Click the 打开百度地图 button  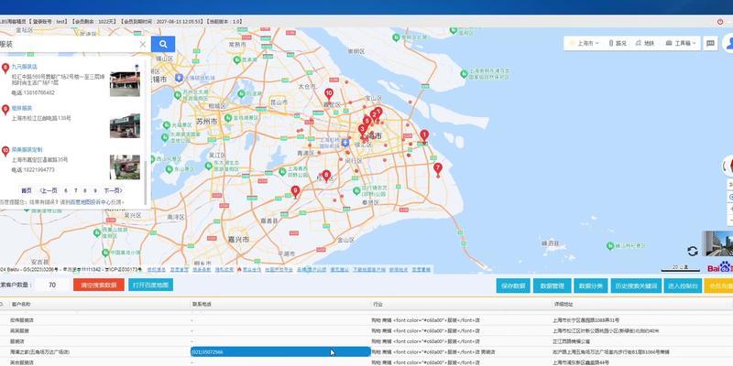click(x=150, y=285)
